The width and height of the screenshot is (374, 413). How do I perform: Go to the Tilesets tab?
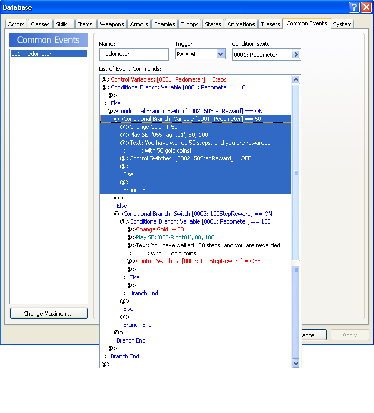click(x=270, y=24)
